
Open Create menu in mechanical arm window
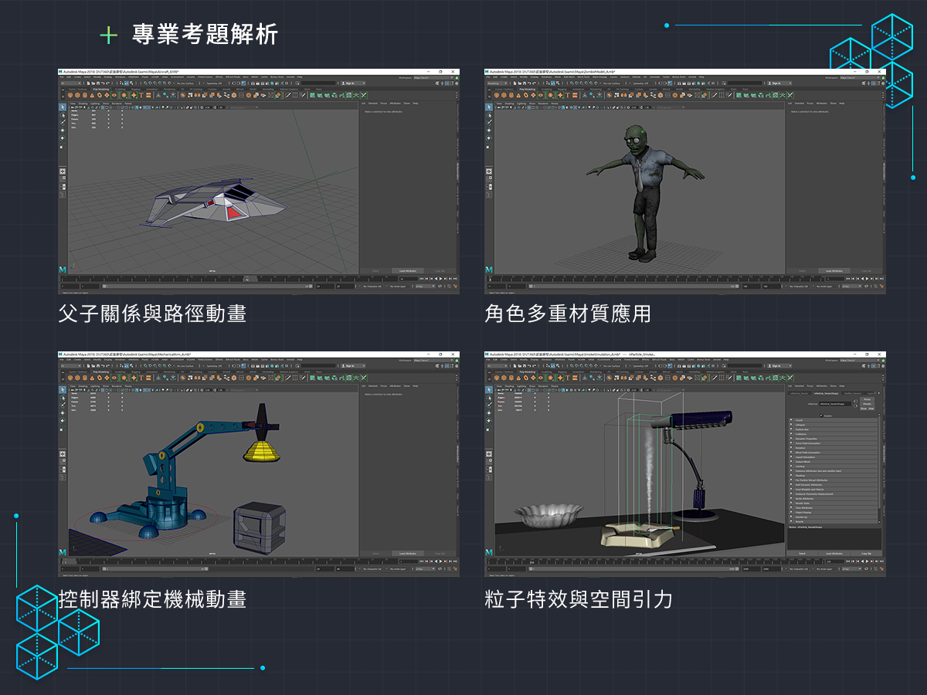[77, 361]
